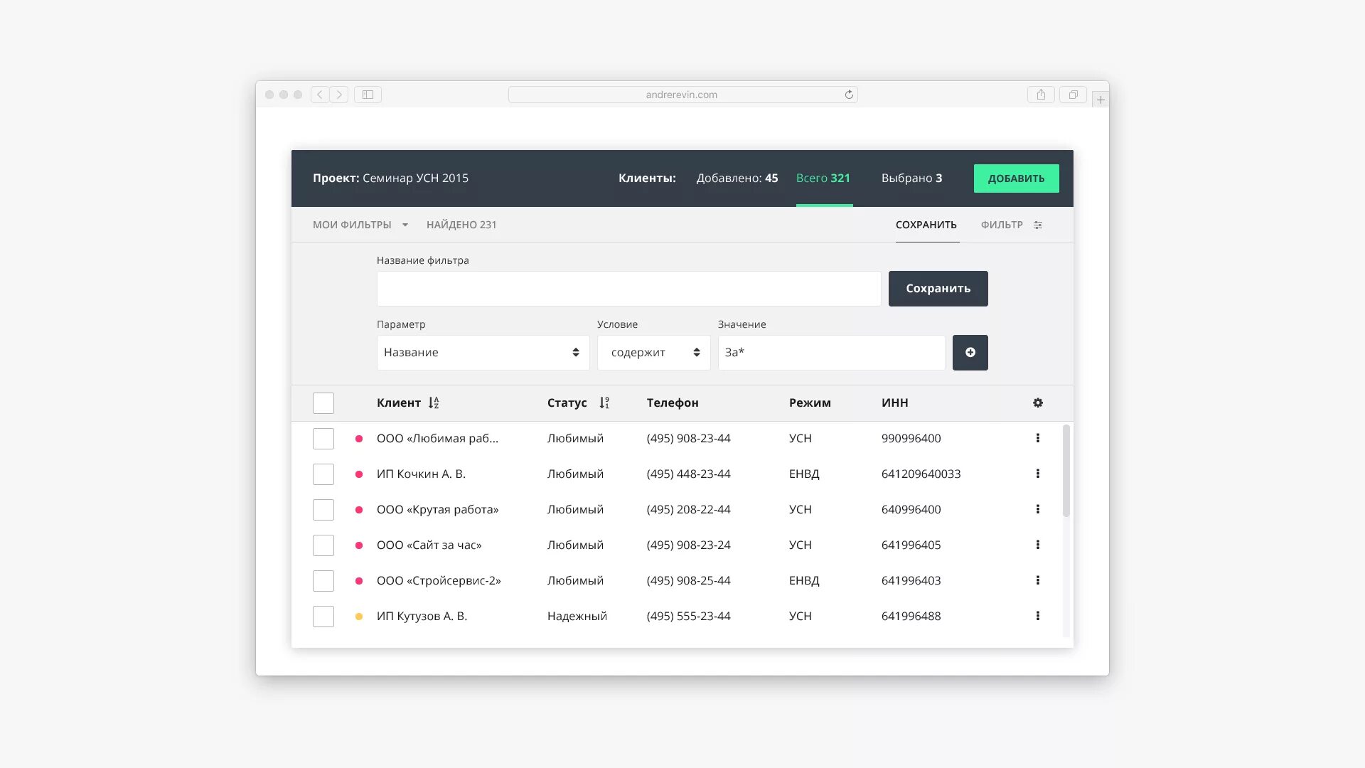Reload page with the refresh icon
The image size is (1365, 768).
849,95
